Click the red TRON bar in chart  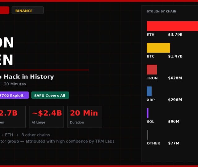coord(152,70)
